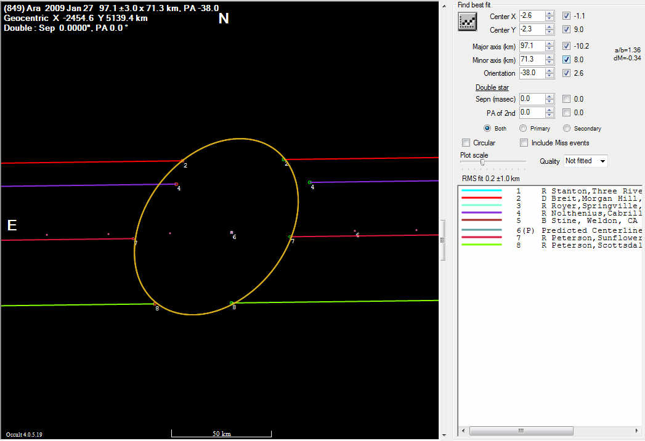Open the Quality dropdown

(585, 161)
